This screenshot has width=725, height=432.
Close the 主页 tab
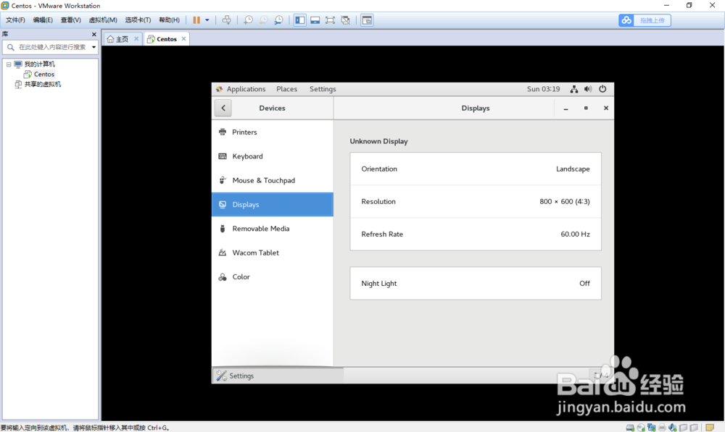[x=136, y=39]
